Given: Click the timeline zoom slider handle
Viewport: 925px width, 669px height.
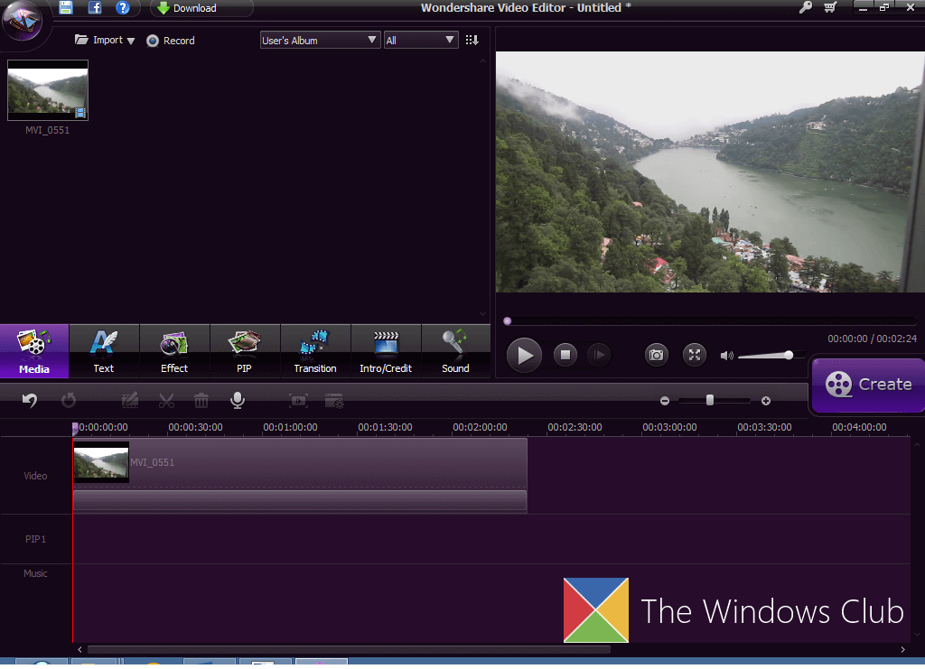Looking at the screenshot, I should point(710,400).
